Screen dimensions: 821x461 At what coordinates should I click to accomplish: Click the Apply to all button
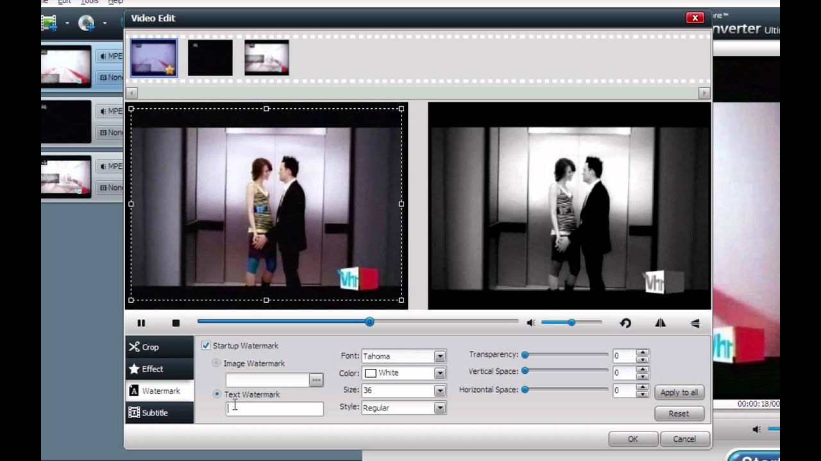(x=679, y=392)
